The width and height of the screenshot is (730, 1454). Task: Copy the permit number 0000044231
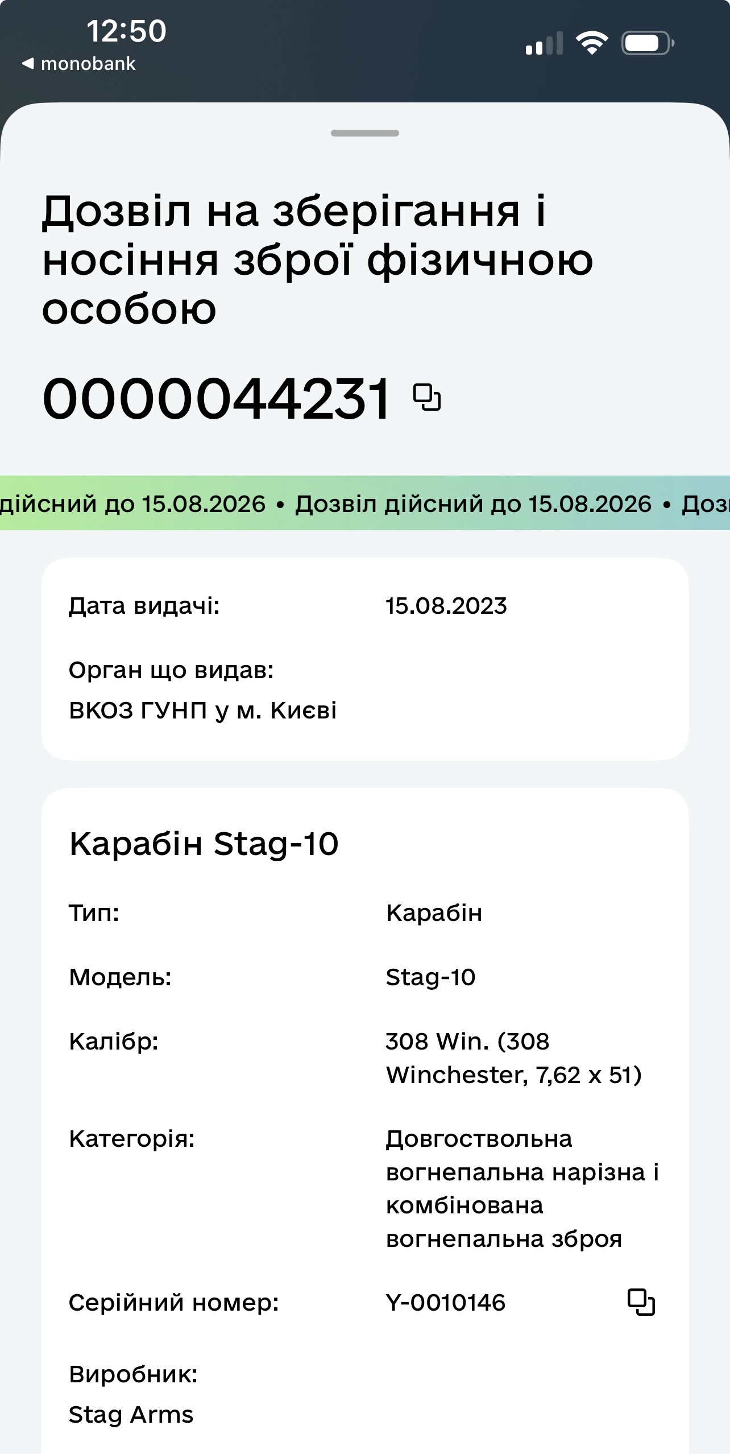click(426, 397)
